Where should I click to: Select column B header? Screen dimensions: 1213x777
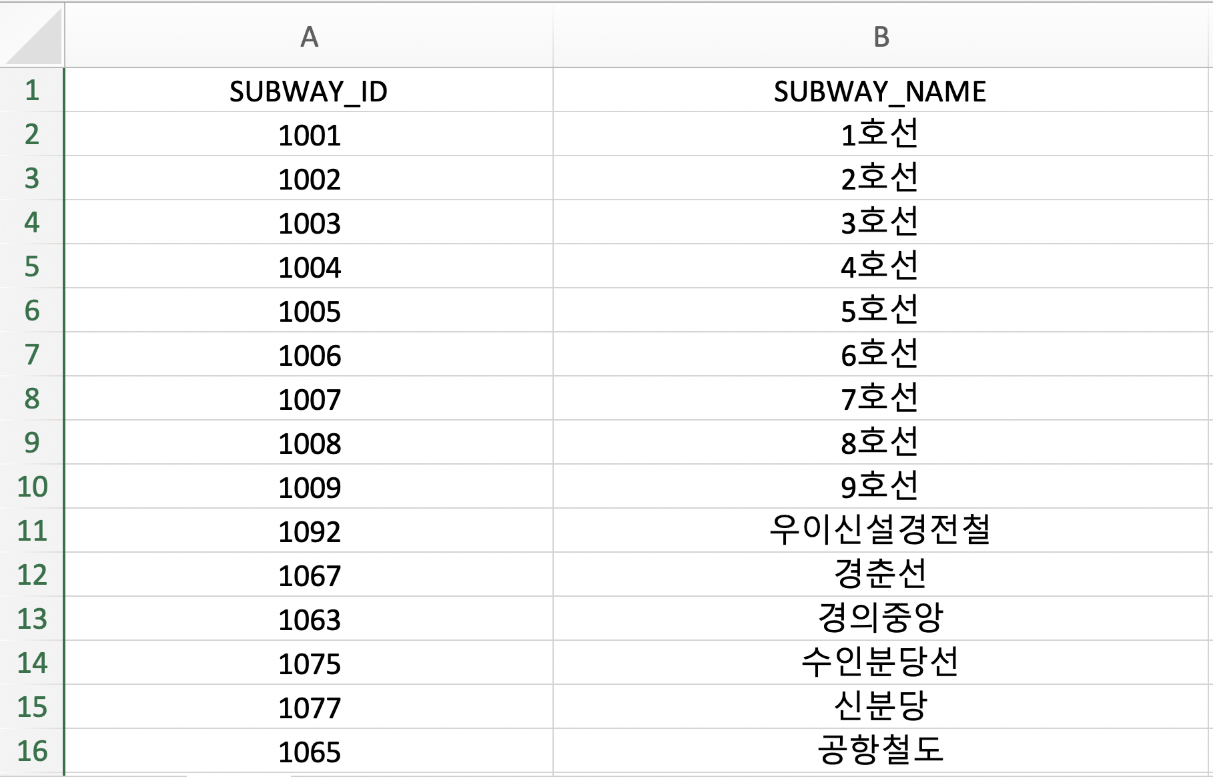881,35
